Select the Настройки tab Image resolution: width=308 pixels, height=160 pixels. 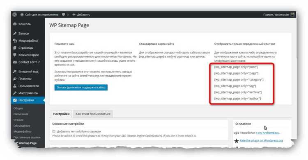coord(61,114)
